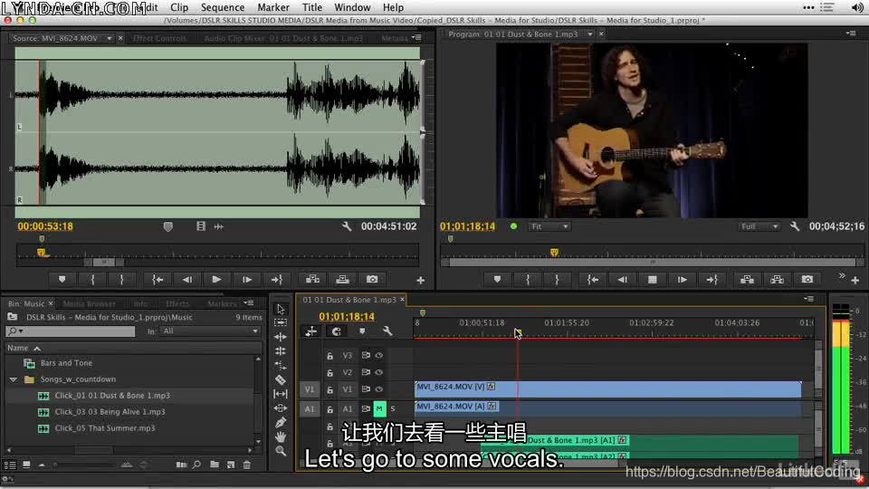
Task: Open Program sequence dropdown arrow
Action: click(589, 34)
